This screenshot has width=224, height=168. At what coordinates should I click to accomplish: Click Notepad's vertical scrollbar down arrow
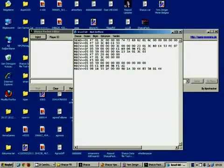(x=180, y=144)
